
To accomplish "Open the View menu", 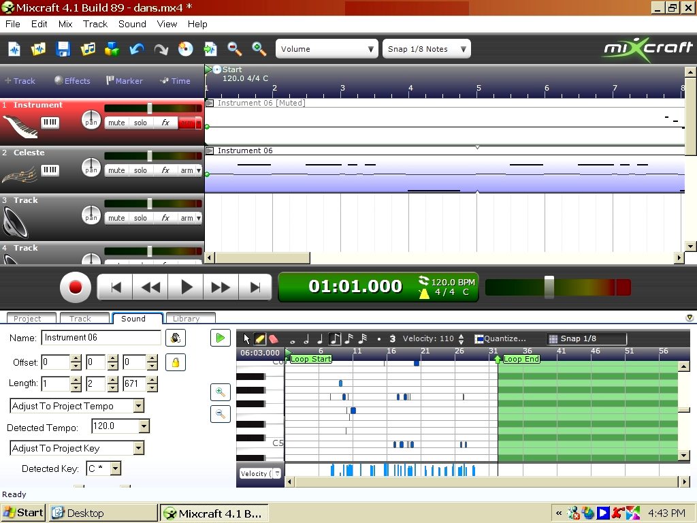I will (167, 24).
